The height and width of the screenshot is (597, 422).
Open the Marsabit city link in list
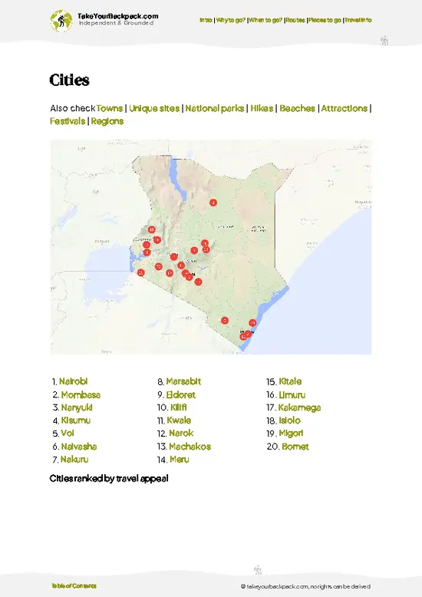(183, 381)
